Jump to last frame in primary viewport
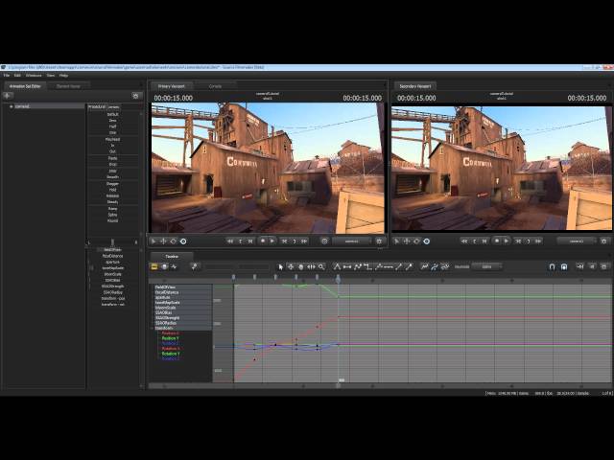614x460 pixels. point(304,241)
